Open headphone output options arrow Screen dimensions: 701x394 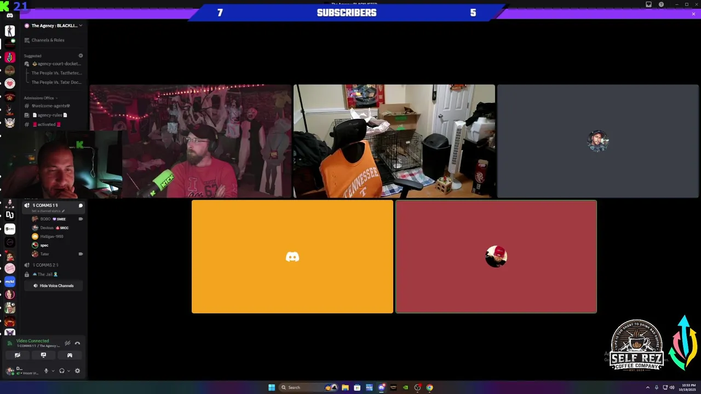[68, 371]
